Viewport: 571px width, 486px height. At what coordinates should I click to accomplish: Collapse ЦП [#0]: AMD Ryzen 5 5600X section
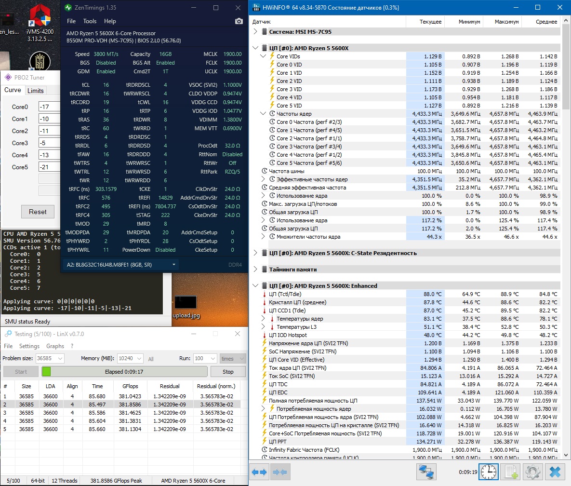pyautogui.click(x=255, y=48)
